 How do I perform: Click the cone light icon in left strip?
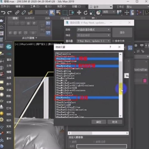click(x=2, y=107)
